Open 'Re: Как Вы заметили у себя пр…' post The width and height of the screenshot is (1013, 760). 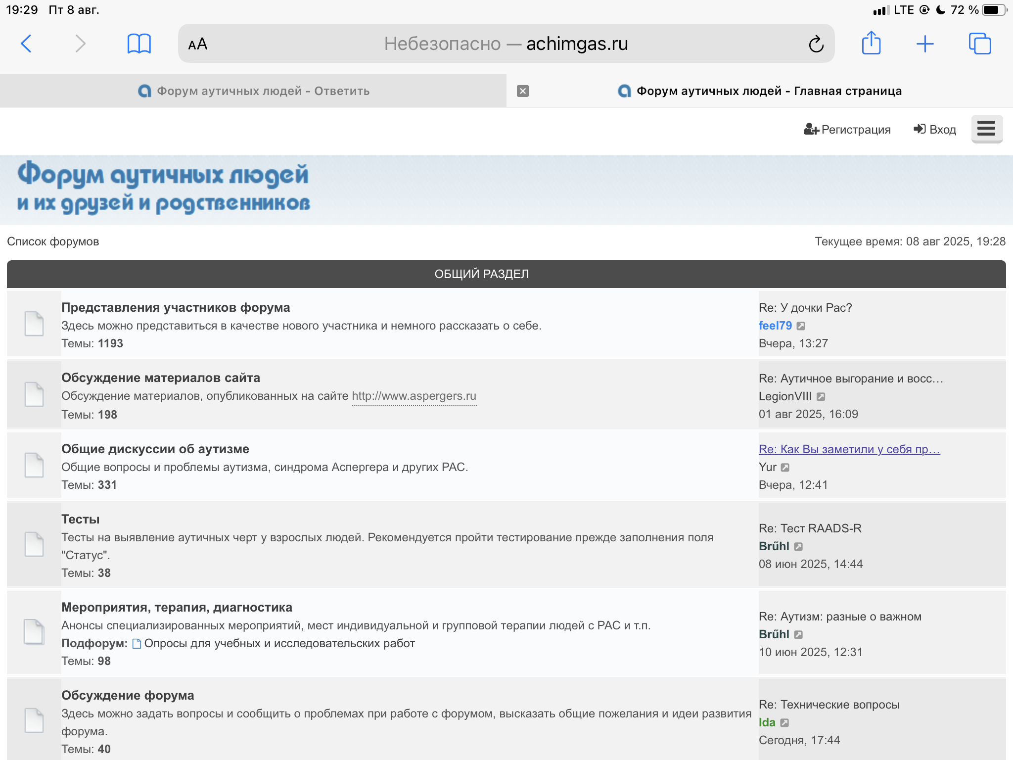pos(849,449)
